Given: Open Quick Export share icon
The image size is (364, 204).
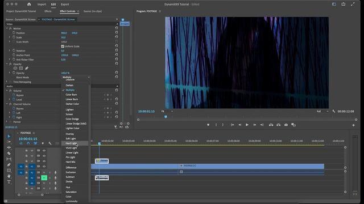Looking at the screenshot, I should click(x=344, y=4).
